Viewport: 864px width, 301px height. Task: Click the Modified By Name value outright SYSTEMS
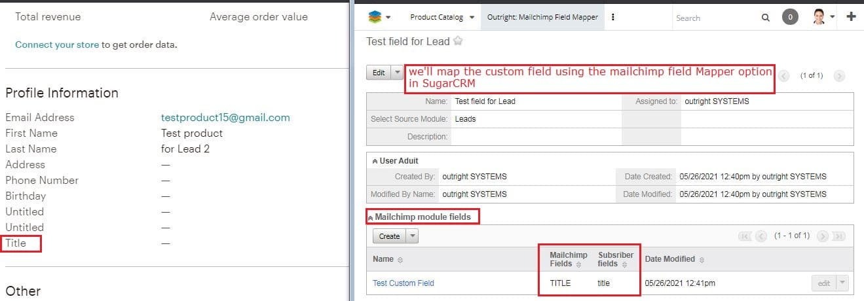(474, 194)
